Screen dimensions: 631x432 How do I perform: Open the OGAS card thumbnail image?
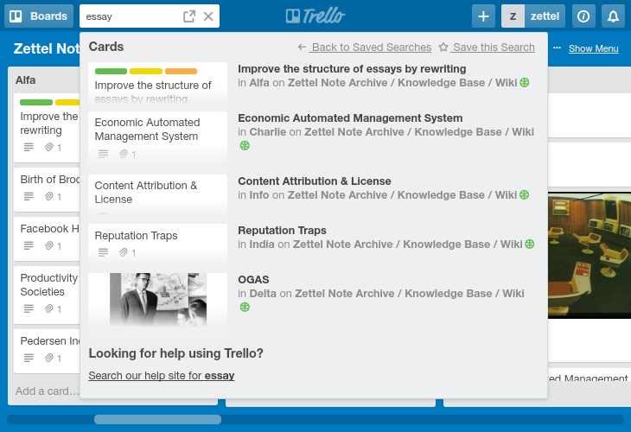coord(157,299)
